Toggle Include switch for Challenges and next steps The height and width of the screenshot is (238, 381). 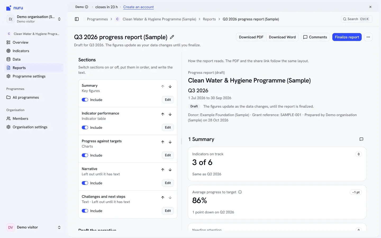(x=85, y=211)
